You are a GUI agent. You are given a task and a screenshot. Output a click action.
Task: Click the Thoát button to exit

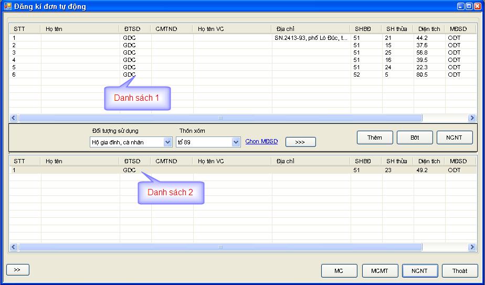click(x=460, y=271)
